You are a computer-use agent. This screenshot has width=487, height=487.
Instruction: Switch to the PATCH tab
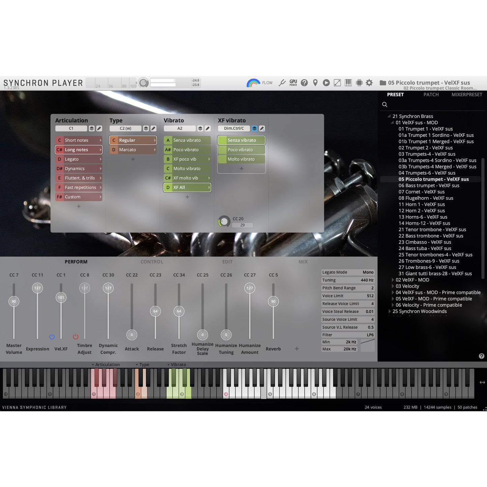(x=431, y=95)
